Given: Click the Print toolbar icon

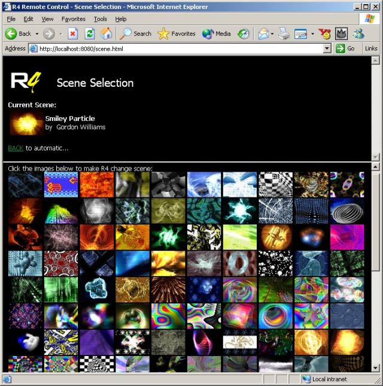Looking at the screenshot, I should tap(284, 34).
